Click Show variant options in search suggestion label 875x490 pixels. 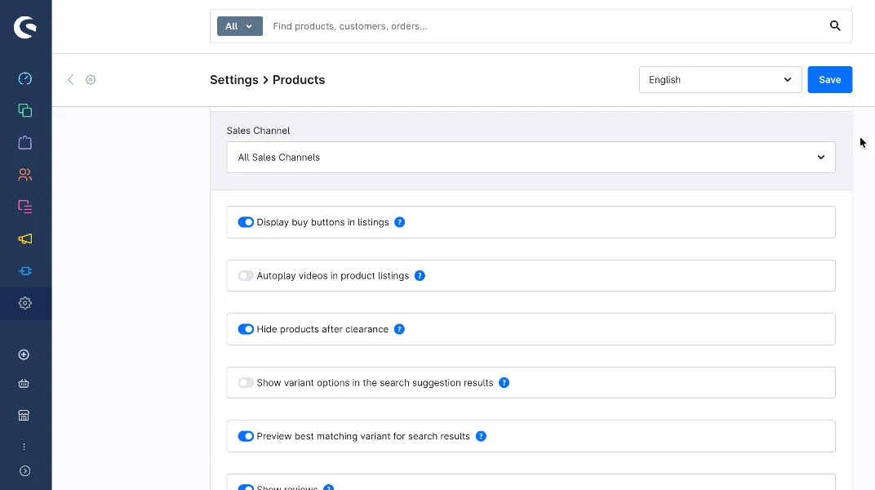pos(375,383)
